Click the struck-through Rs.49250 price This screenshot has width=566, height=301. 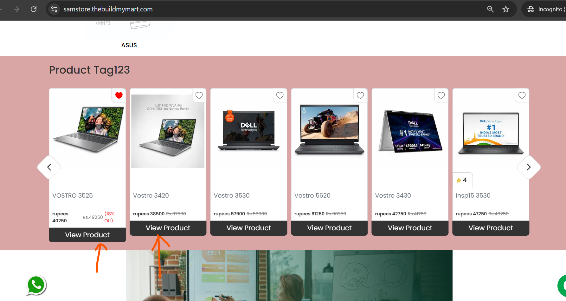coord(93,217)
